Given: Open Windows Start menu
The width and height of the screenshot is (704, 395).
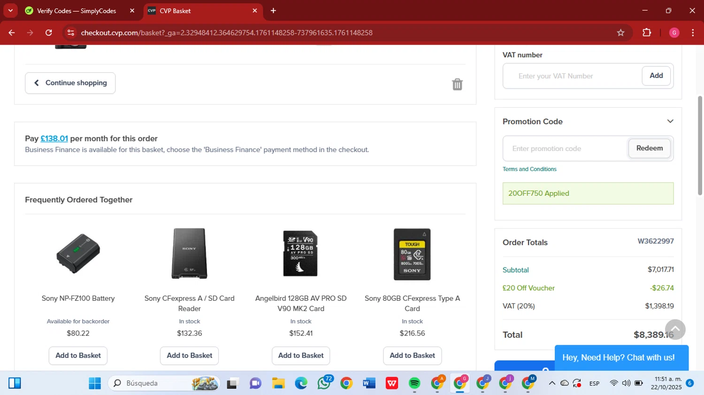Looking at the screenshot, I should [x=95, y=383].
